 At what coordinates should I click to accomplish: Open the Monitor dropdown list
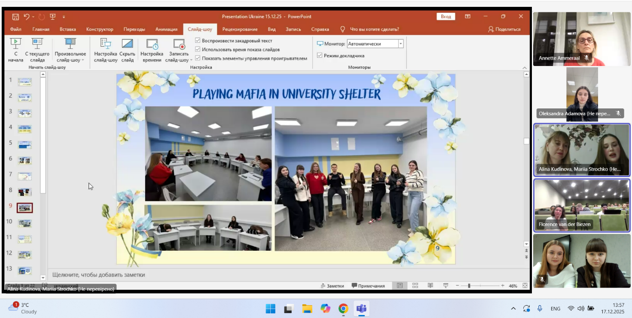point(400,44)
